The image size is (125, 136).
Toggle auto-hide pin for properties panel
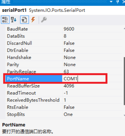pos(118,2)
